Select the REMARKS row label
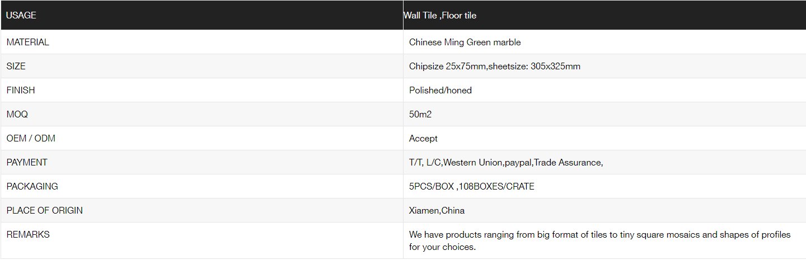 (x=28, y=234)
